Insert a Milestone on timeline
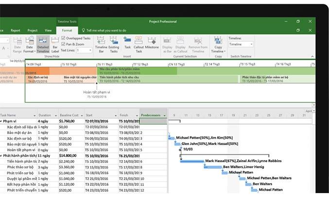The height and width of the screenshot is (197, 329). click(152, 43)
